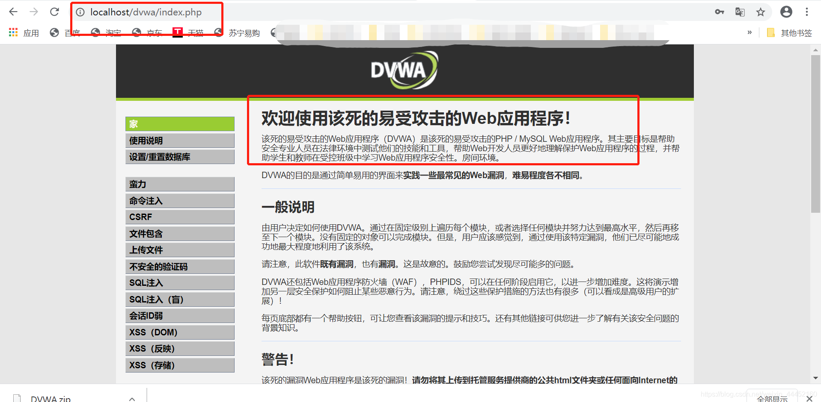Open the XSS（反映）menu item
Viewport: 821px width, 402px height.
click(180, 349)
